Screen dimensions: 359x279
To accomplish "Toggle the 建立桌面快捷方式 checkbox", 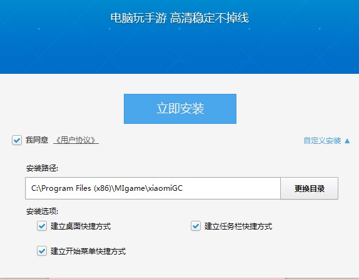I will pos(42,226).
